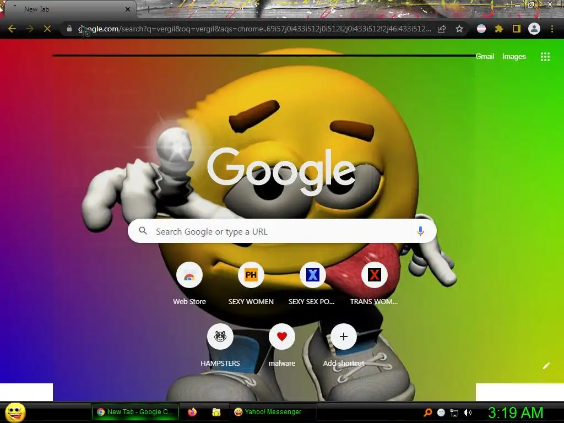This screenshot has width=564, height=423.
Task: Customize this page with the pencil icon
Action: 546,366
